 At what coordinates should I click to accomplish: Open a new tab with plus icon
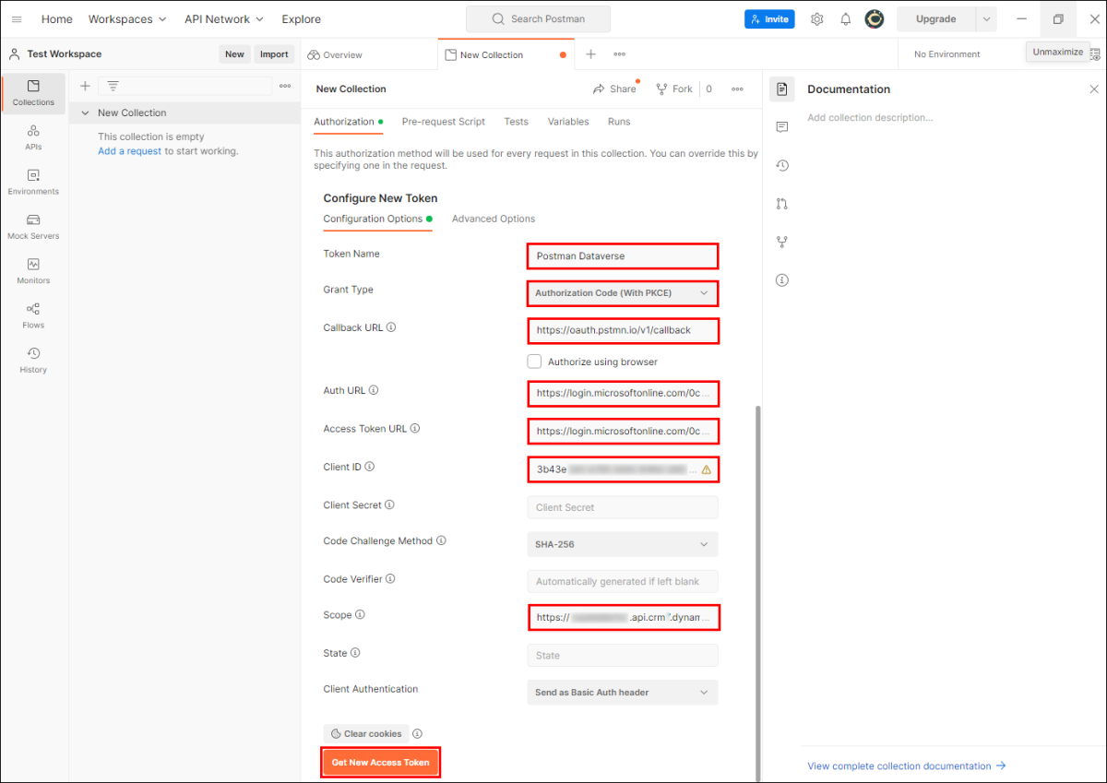point(590,54)
